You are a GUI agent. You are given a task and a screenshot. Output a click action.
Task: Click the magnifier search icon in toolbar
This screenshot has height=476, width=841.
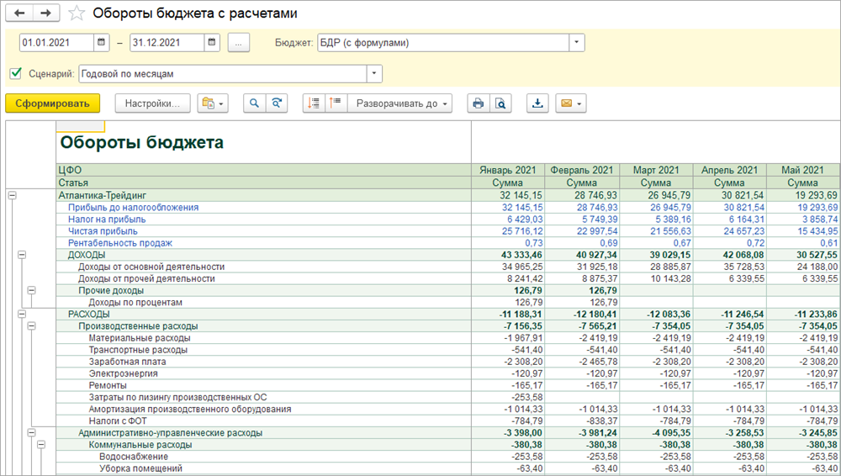click(x=253, y=103)
